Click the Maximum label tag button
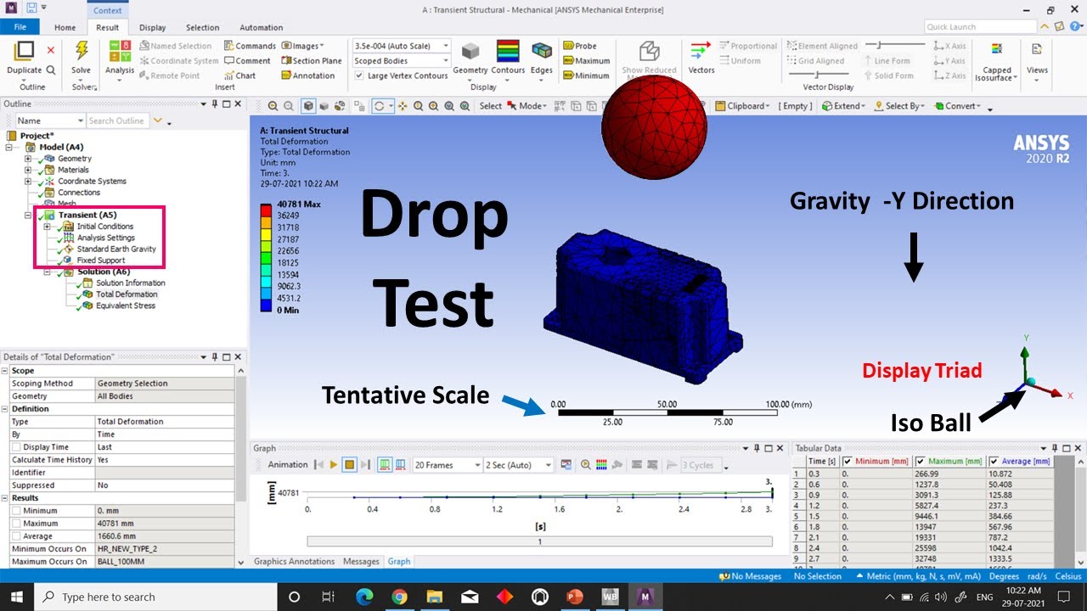Image resolution: width=1087 pixels, height=611 pixels. [586, 60]
